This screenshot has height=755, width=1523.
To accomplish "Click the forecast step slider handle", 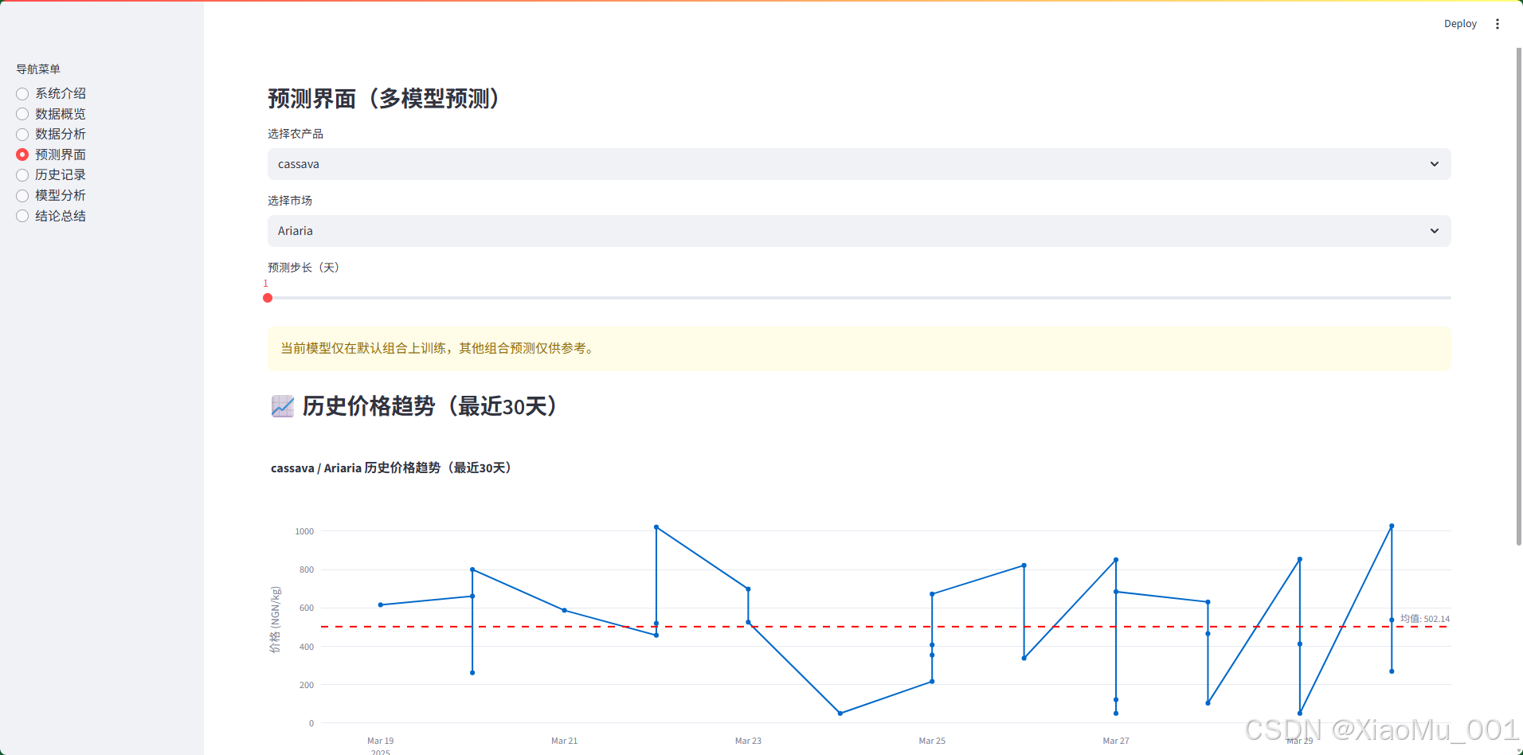I will pos(268,298).
